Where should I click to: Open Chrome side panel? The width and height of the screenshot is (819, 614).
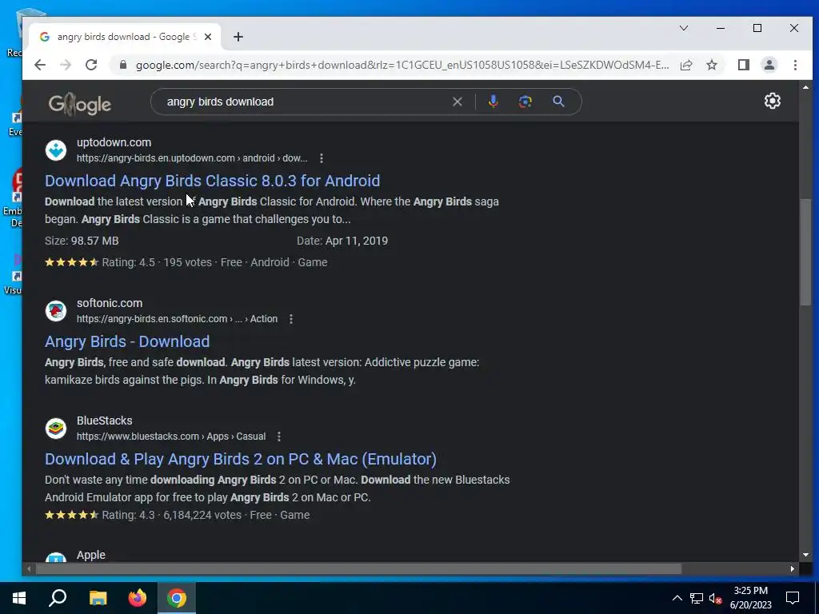743,65
